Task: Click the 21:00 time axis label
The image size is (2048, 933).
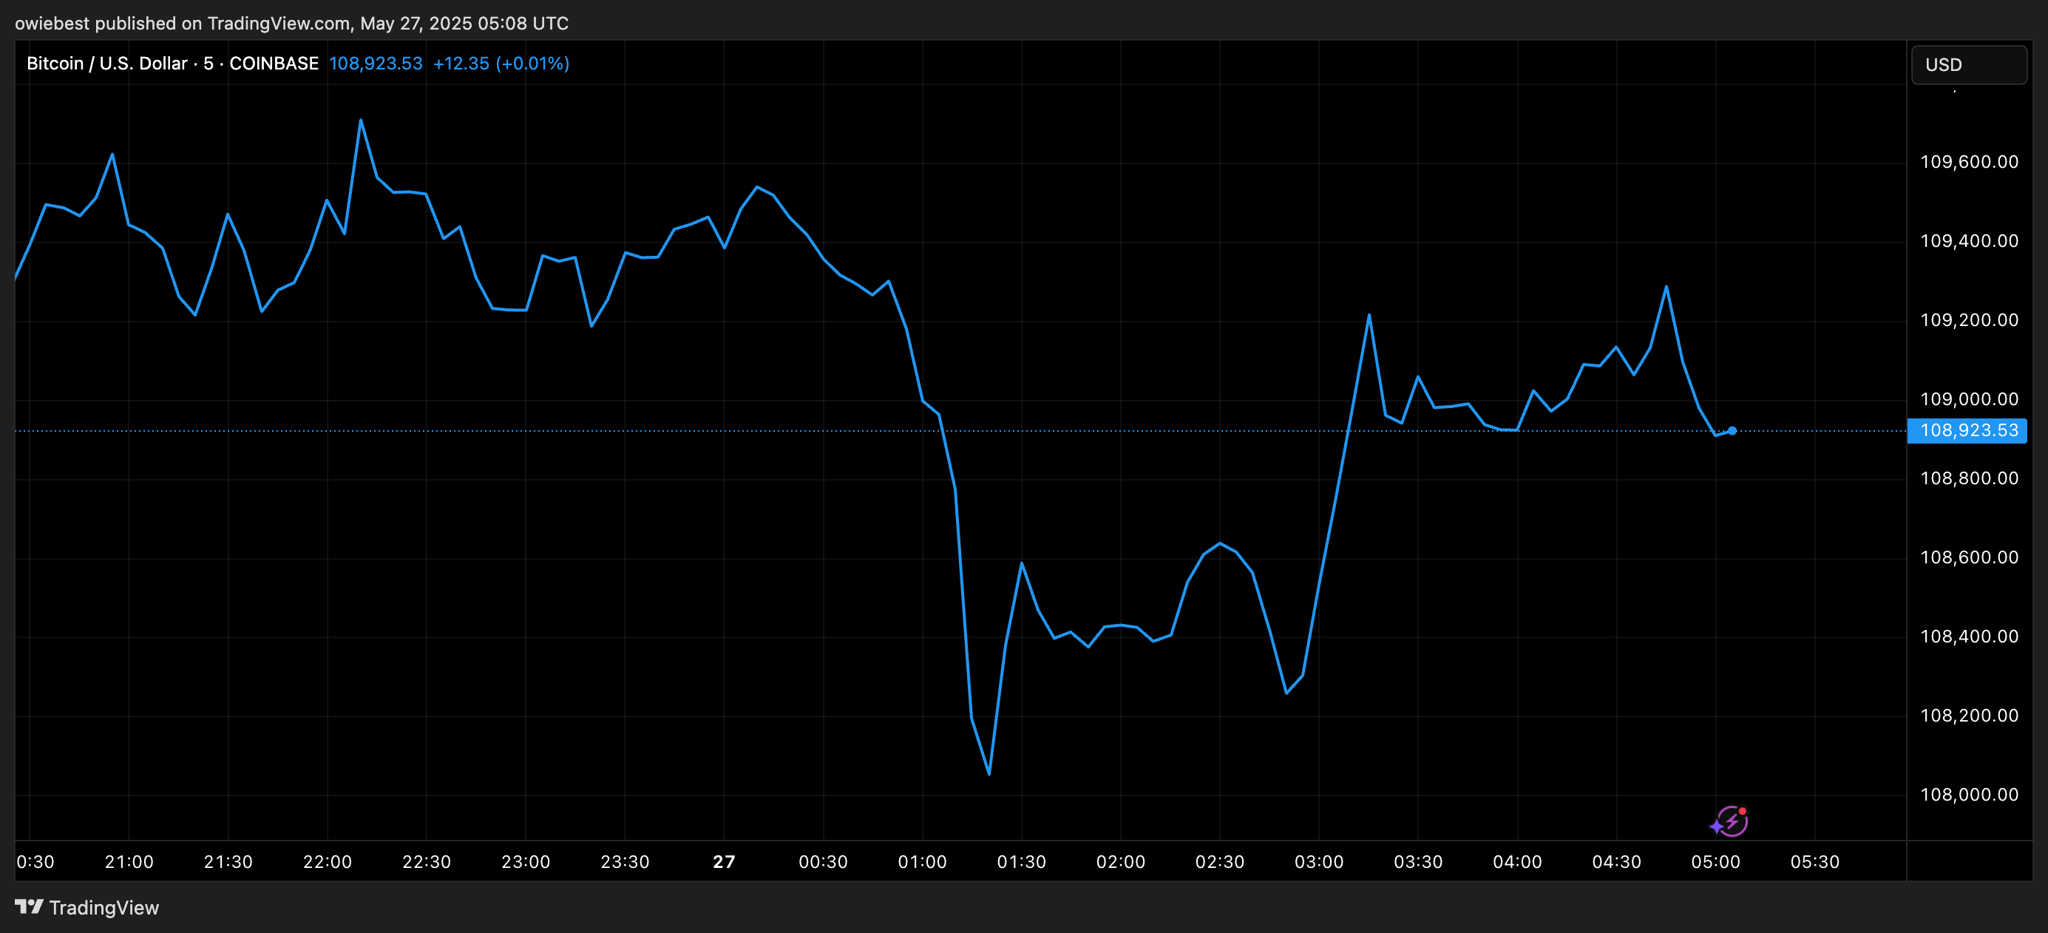Action: [x=129, y=862]
